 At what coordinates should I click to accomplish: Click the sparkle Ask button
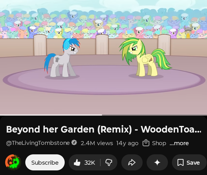157,162
